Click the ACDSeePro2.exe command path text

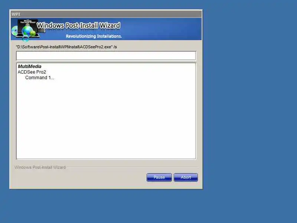(66, 47)
